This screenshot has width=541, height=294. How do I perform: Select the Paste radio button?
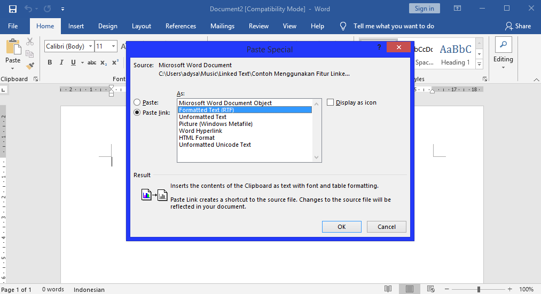pyautogui.click(x=137, y=102)
